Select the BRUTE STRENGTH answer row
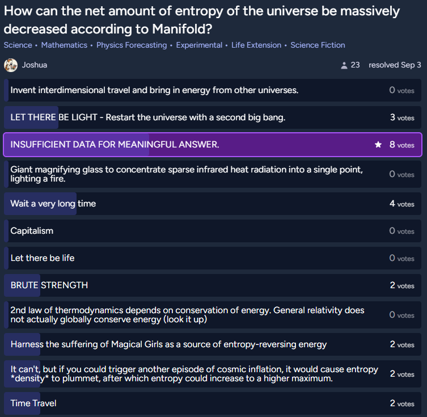427x417 pixels. coord(213,285)
